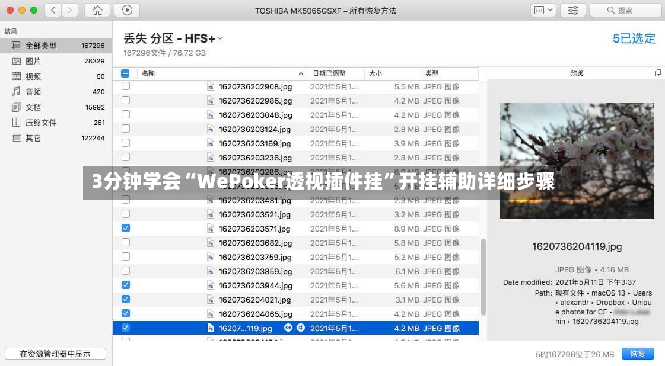Image resolution: width=665 pixels, height=366 pixels.
Task: Click the eye preview icon on highlighted row
Action: click(288, 328)
